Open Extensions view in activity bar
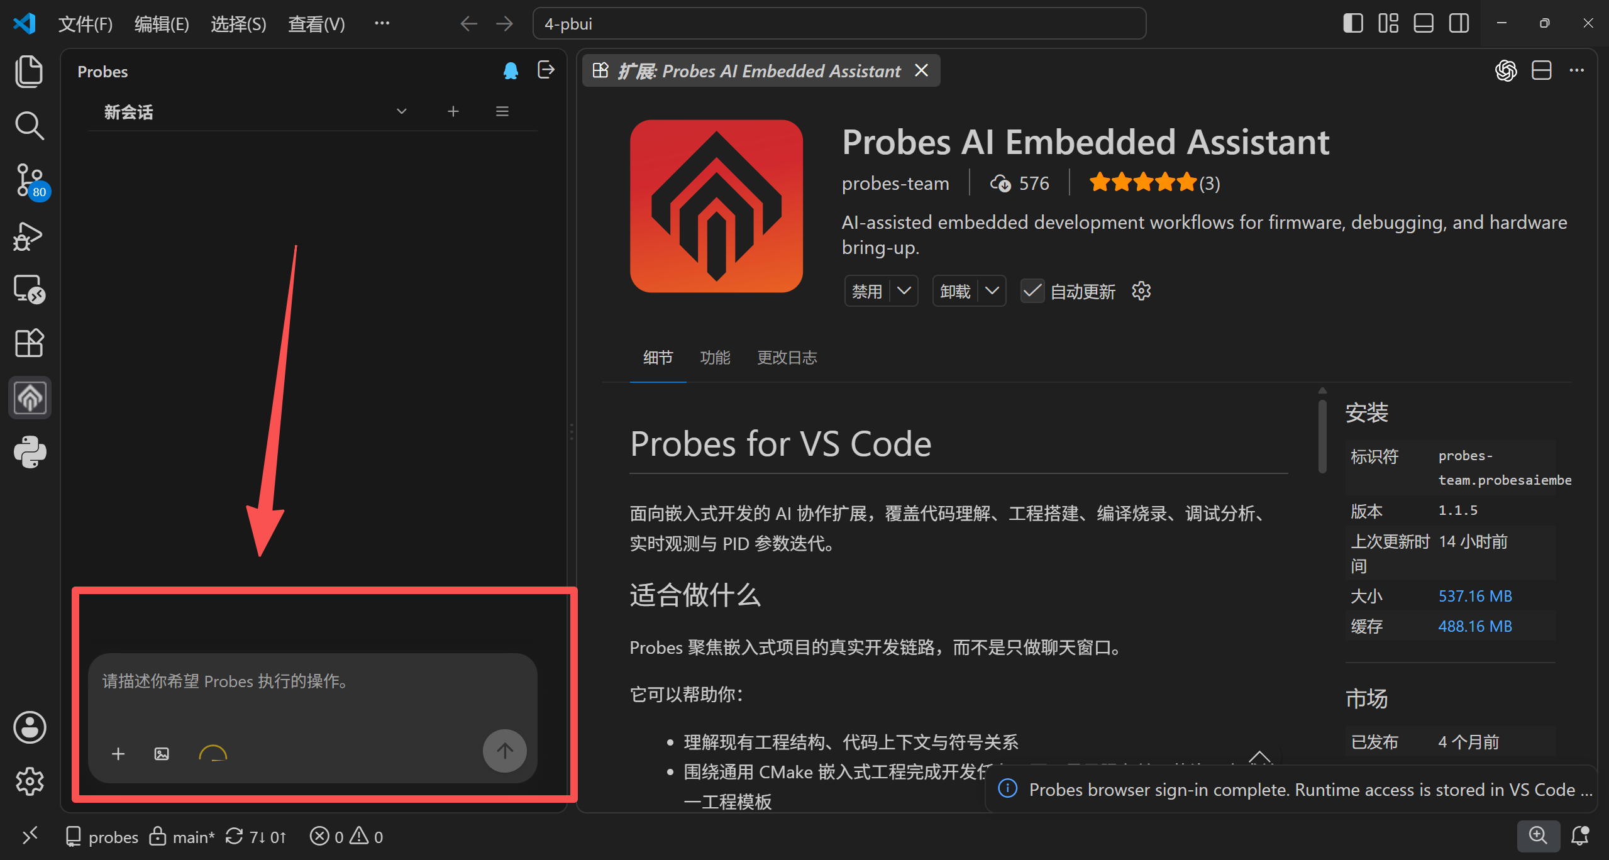This screenshot has width=1609, height=860. 29,343
